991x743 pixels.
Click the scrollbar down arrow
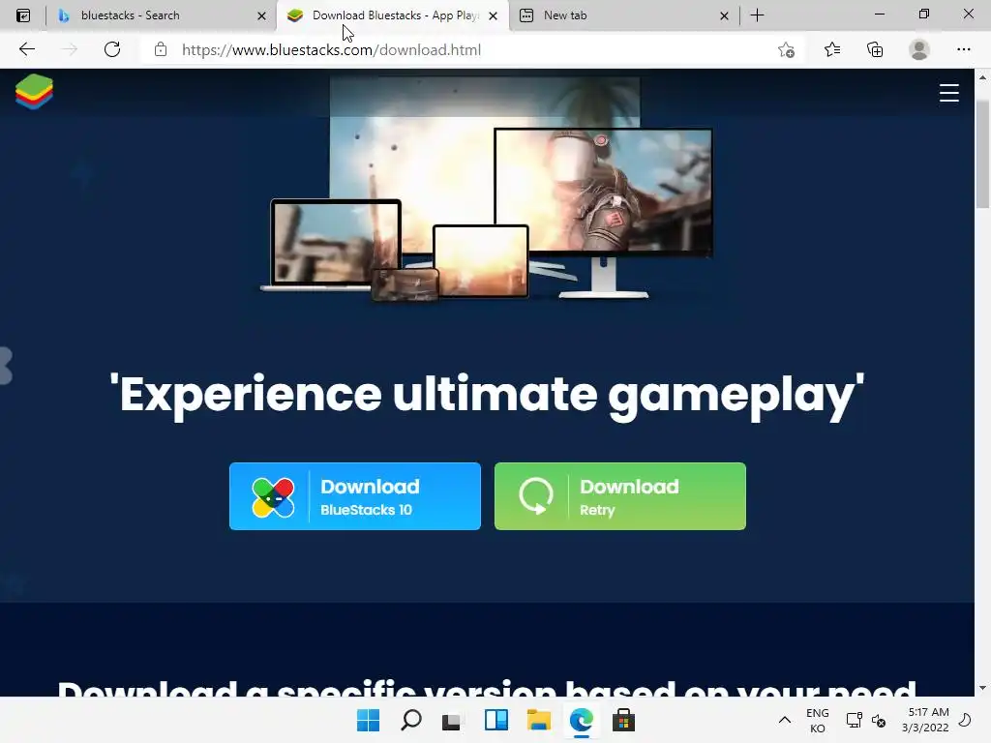[982, 688]
